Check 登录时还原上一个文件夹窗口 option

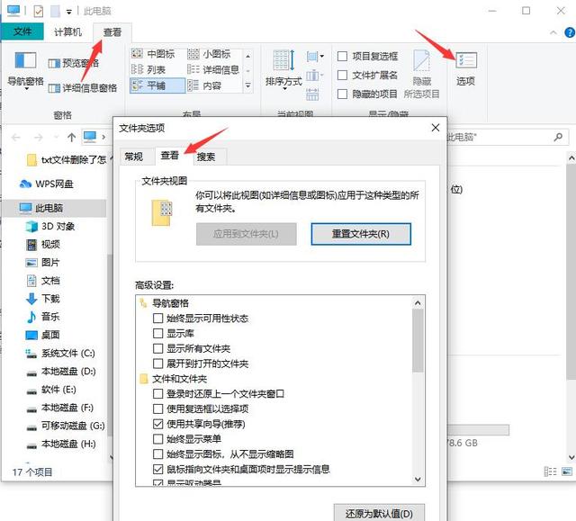pos(158,393)
